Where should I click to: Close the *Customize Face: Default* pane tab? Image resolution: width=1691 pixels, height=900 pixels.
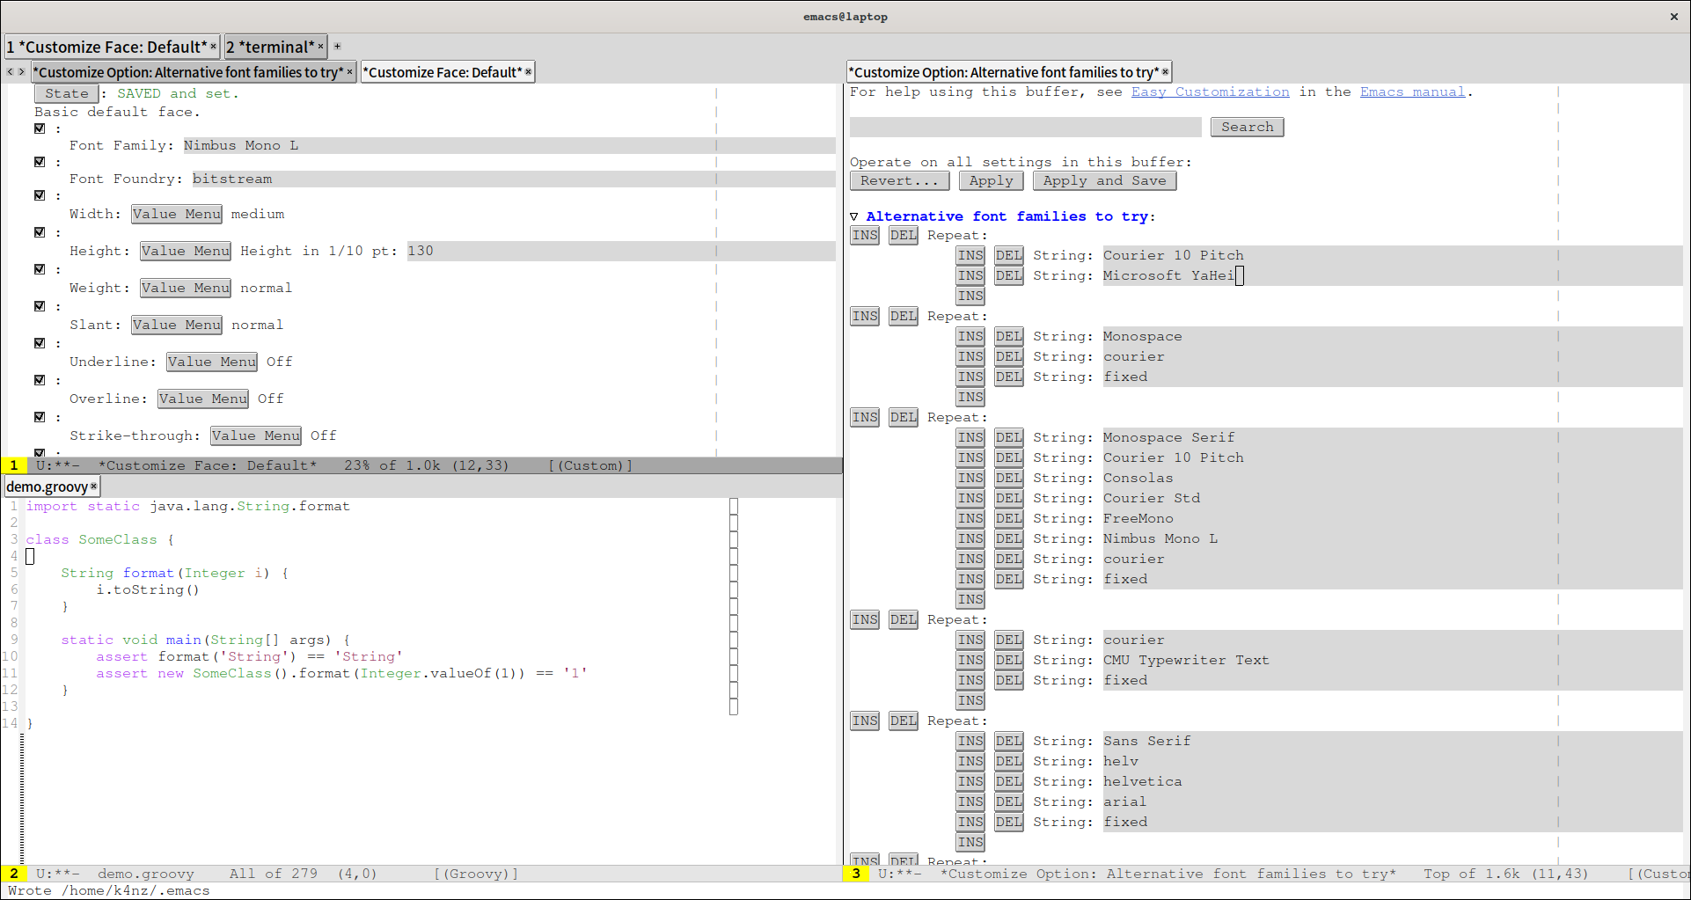528,72
